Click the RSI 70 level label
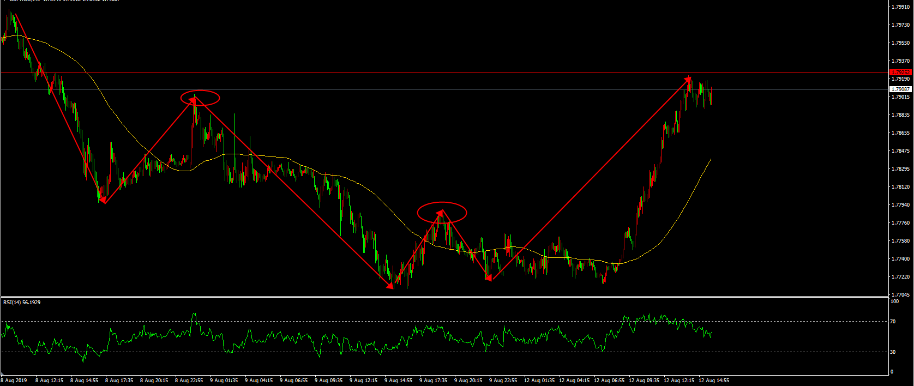The width and height of the screenshot is (914, 386). (893, 322)
